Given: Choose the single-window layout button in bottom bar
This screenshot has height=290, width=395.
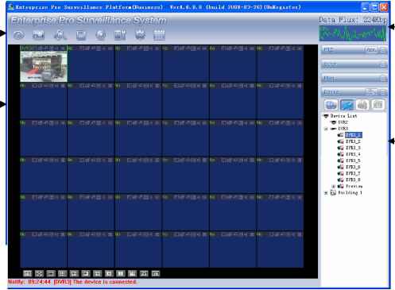Looking at the screenshot, I should pyautogui.click(x=51, y=273).
